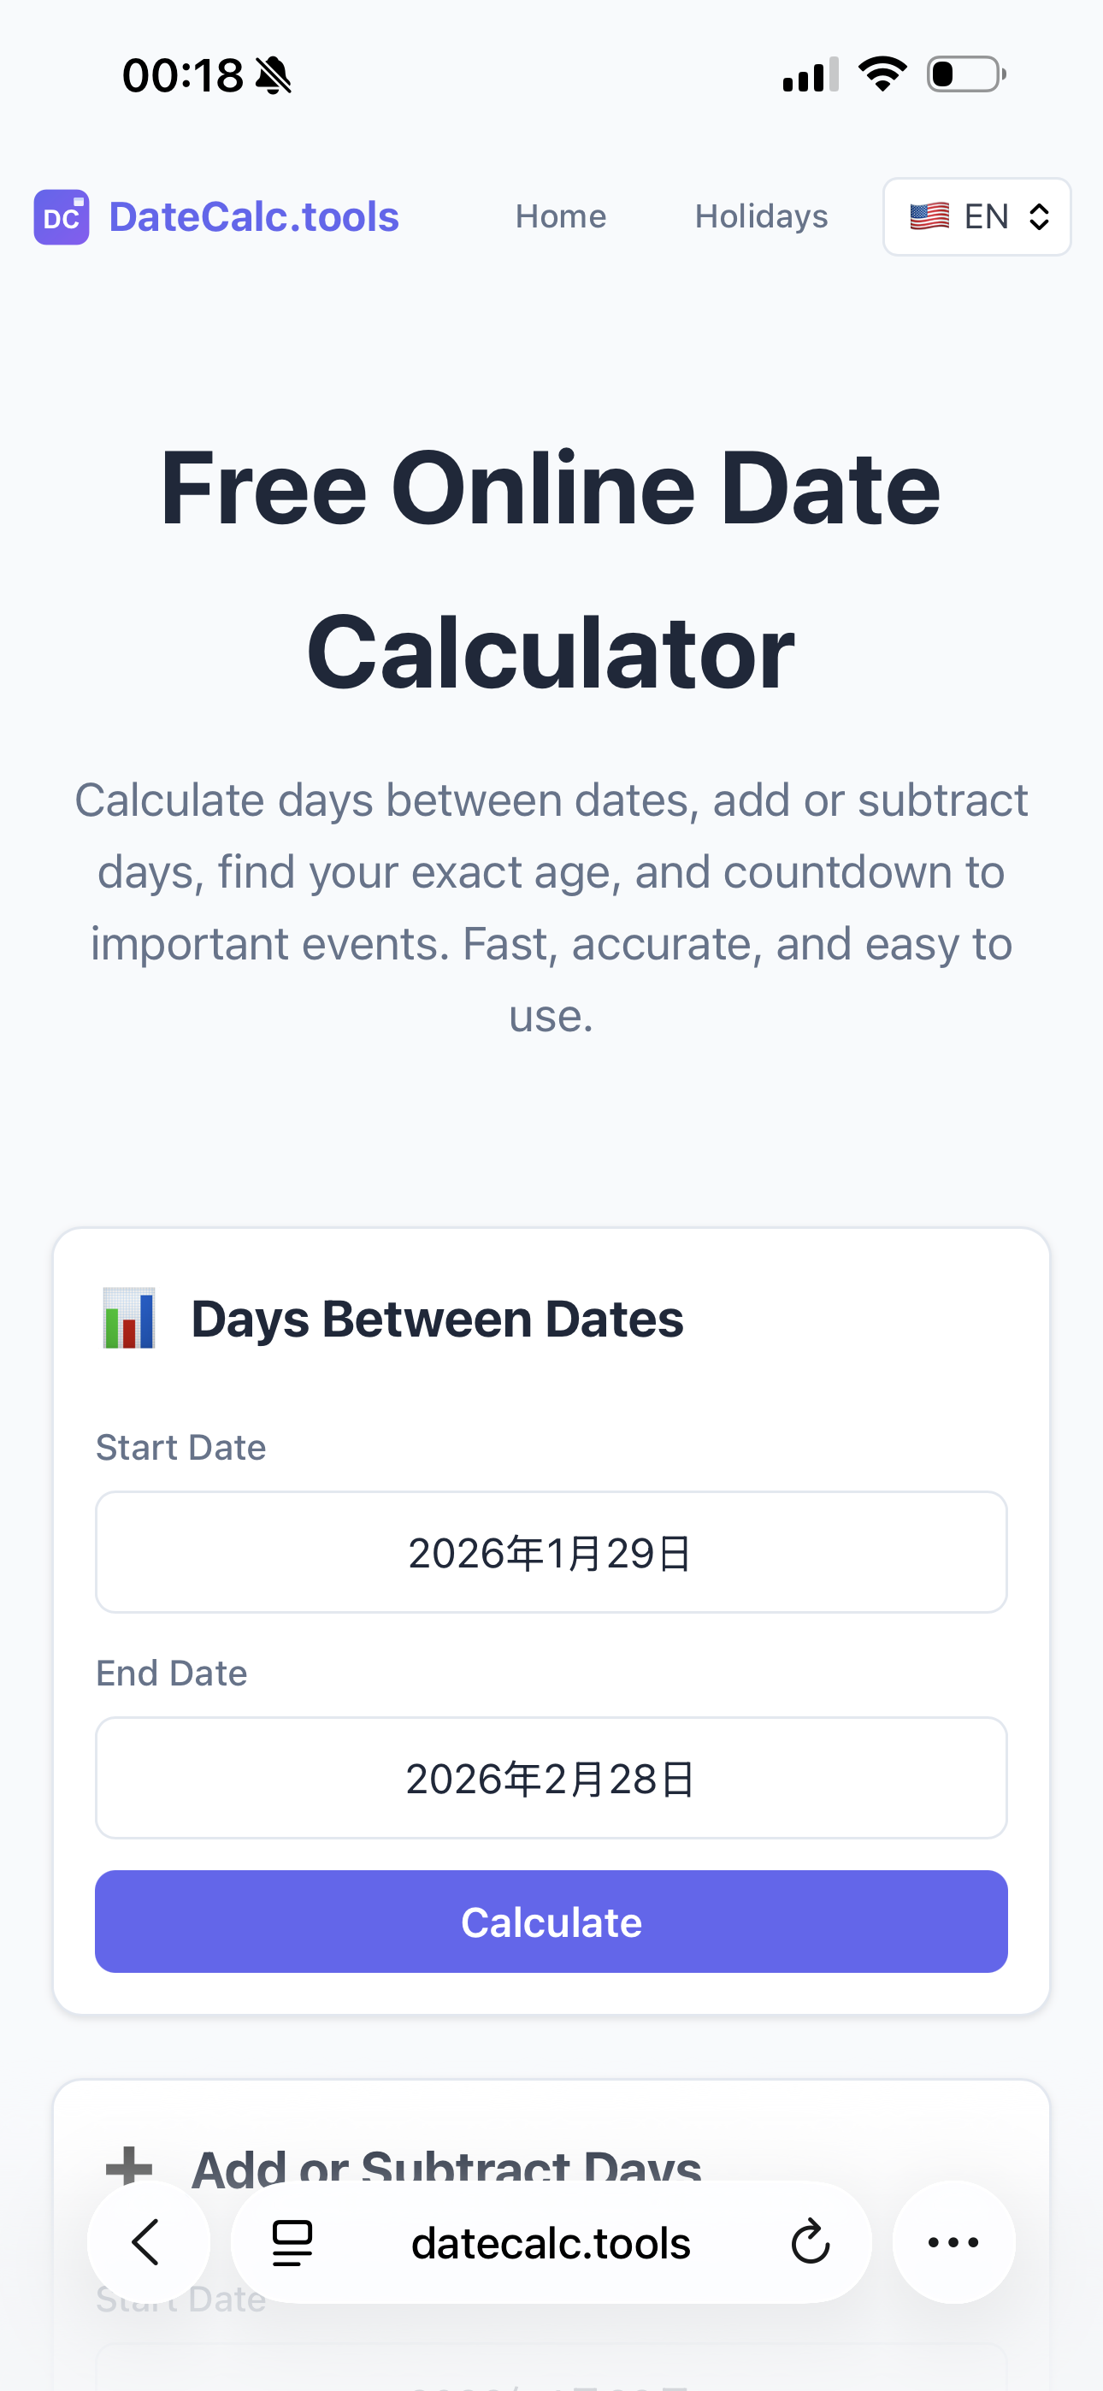Select Home in the navigation bar

point(560,216)
